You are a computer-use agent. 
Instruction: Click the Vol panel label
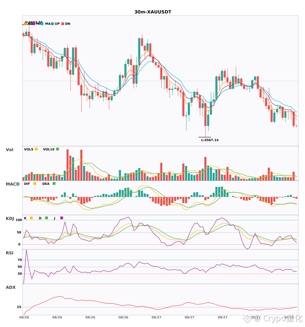pyautogui.click(x=9, y=150)
